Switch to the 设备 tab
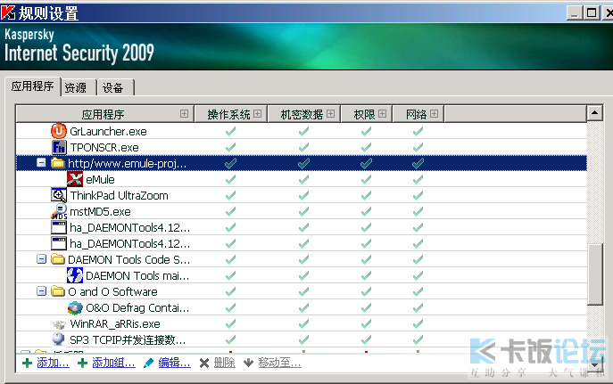The image size is (613, 384). [115, 87]
